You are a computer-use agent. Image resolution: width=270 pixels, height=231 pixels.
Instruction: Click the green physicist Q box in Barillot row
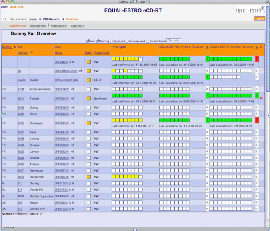click(207, 77)
